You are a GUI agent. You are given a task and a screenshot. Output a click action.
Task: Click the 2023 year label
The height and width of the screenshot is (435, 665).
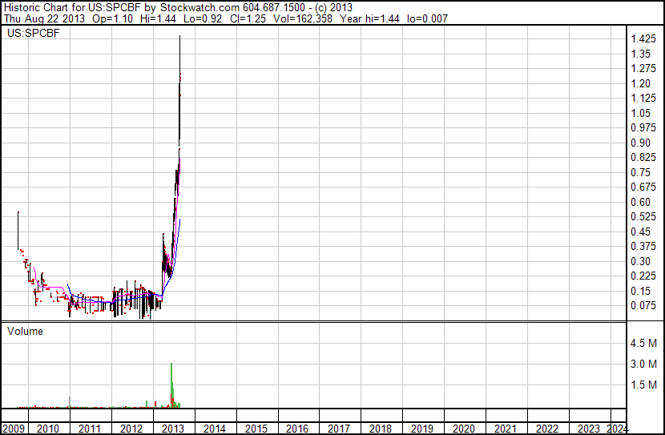click(x=589, y=429)
